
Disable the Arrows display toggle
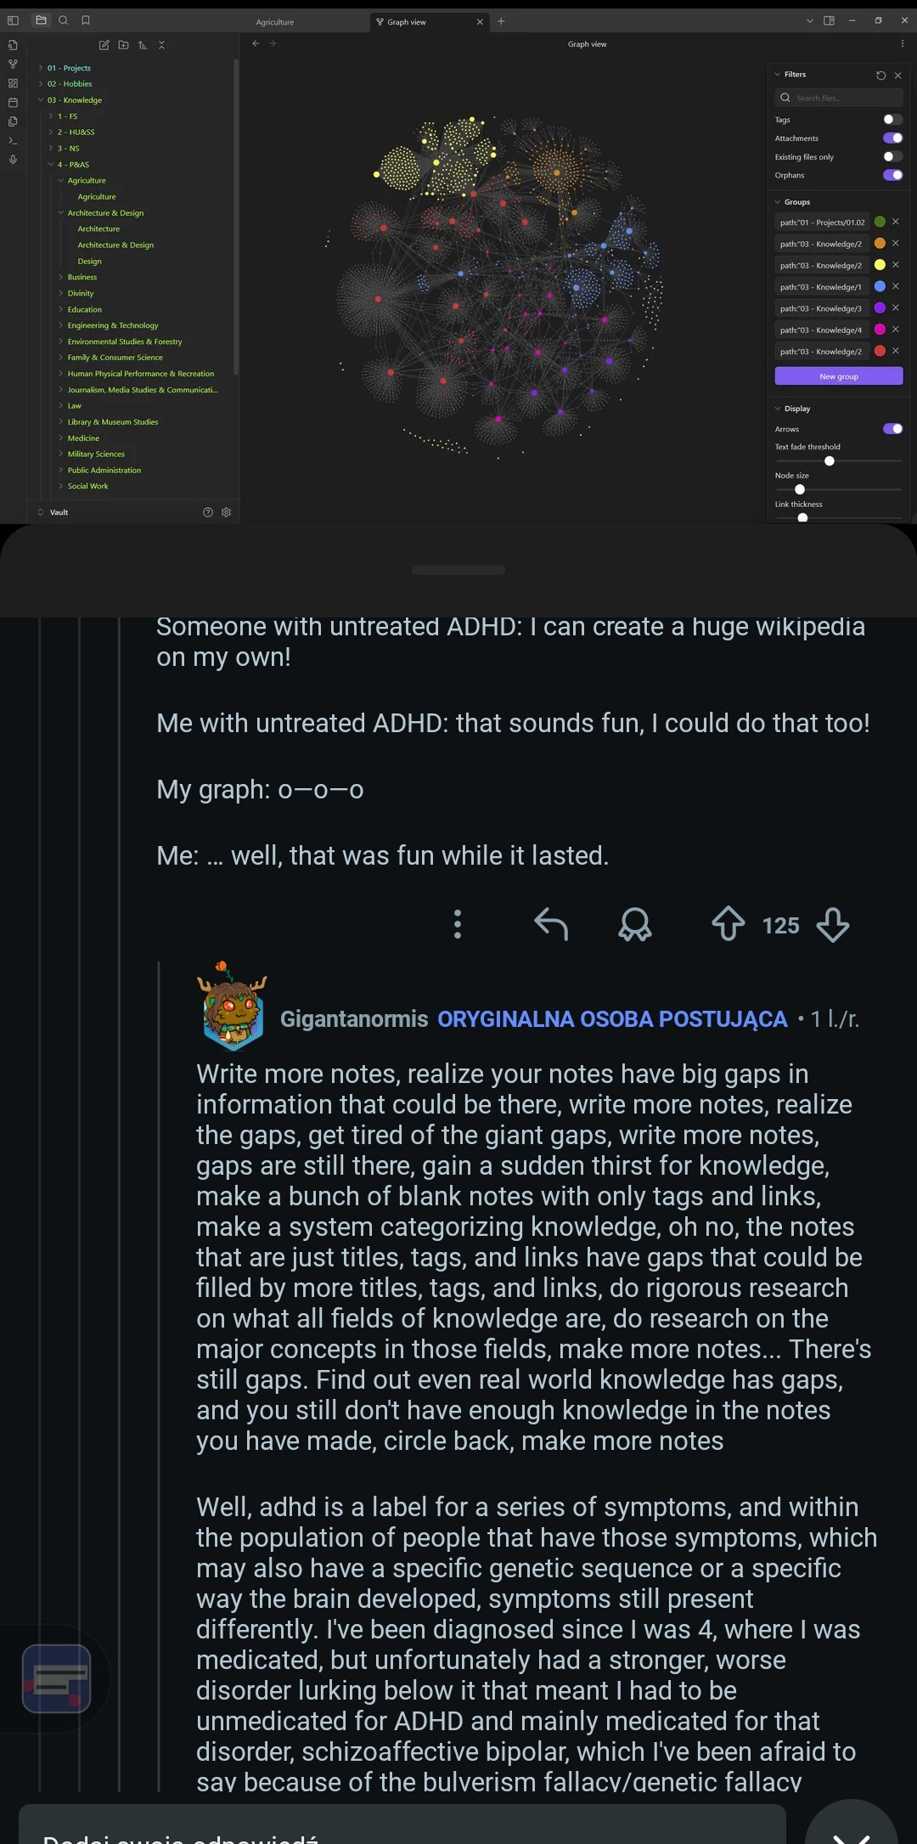(892, 429)
